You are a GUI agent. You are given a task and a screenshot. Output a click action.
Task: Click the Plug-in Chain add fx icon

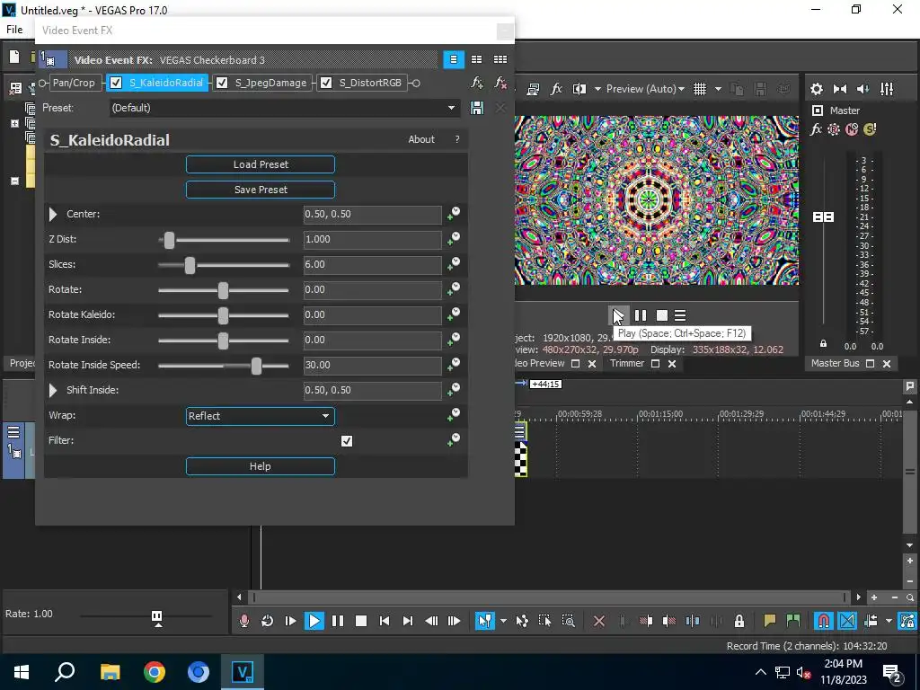[477, 83]
